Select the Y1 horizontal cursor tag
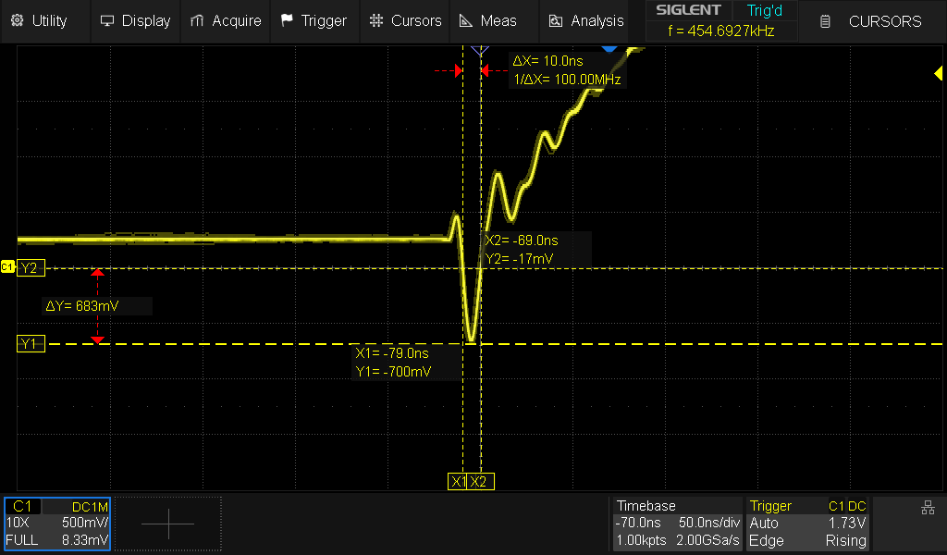 (x=30, y=344)
